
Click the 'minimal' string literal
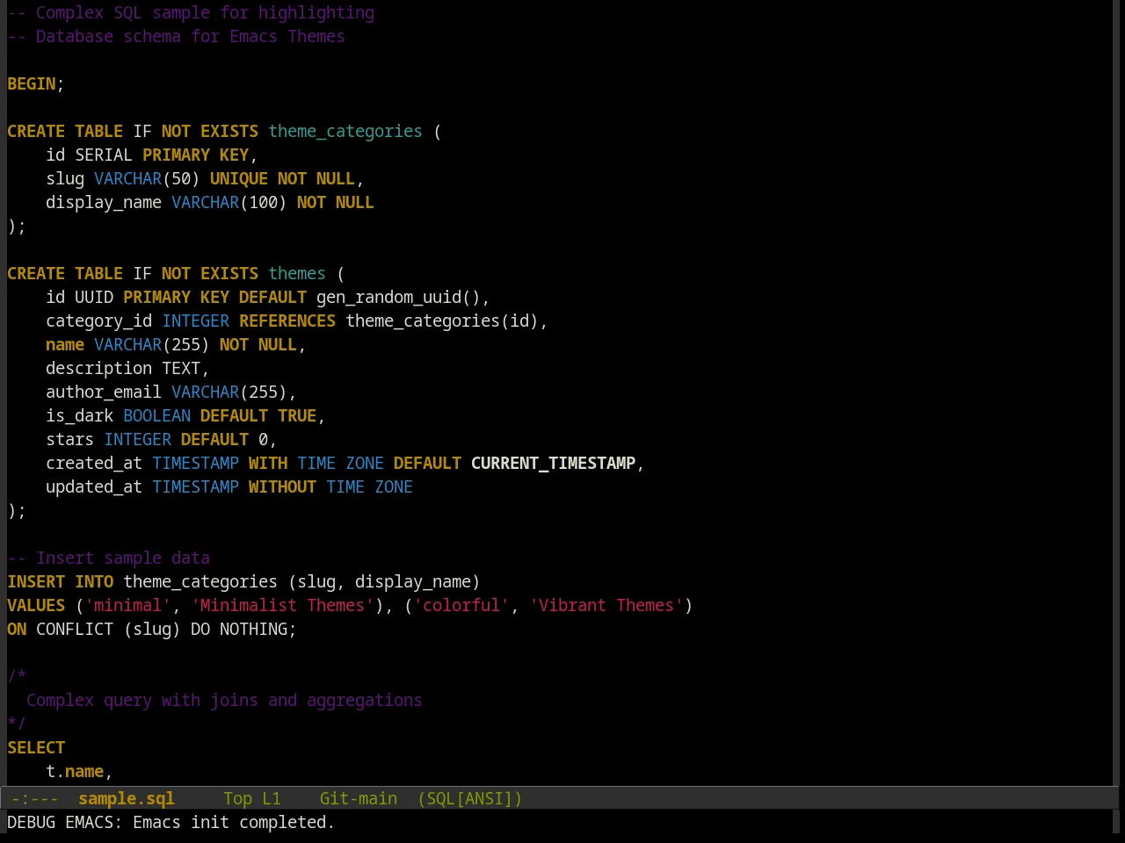[128, 606]
